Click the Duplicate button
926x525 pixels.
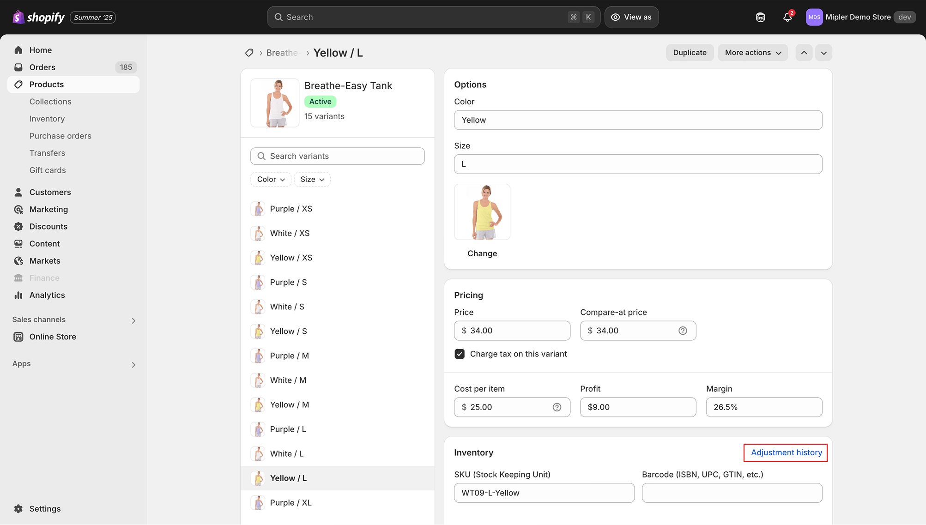tap(690, 53)
